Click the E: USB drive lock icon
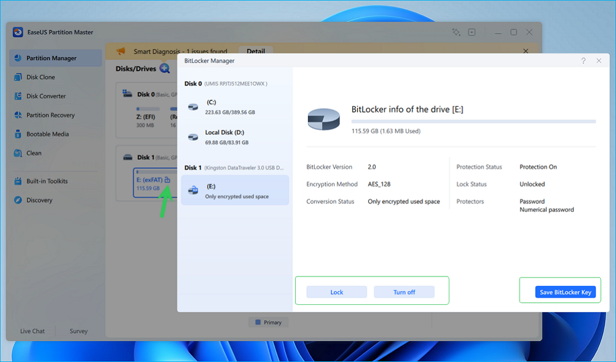Screen dimensions: 616x362 193,191
